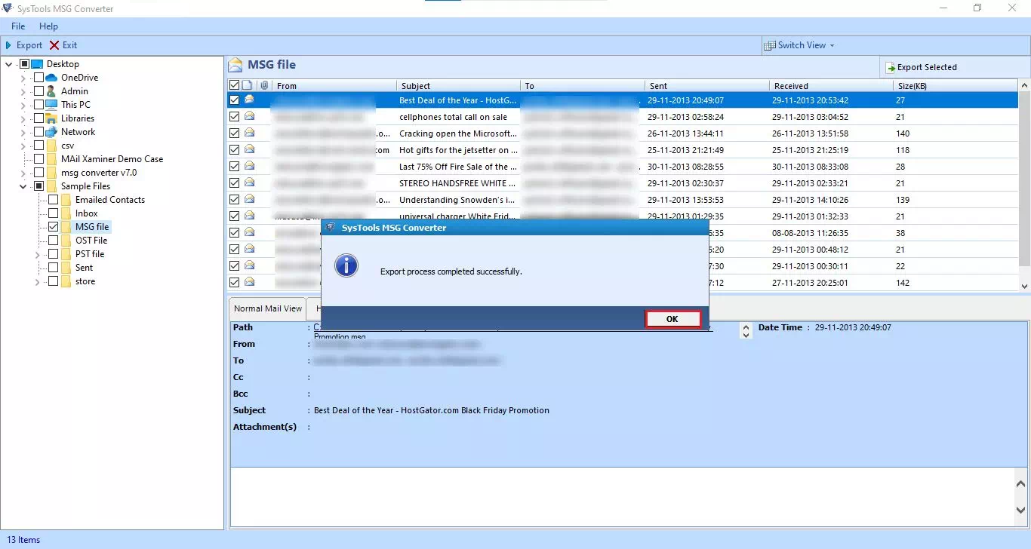Viewport: 1031px width, 549px height.
Task: Click the Export Selected button
Action: click(x=921, y=67)
